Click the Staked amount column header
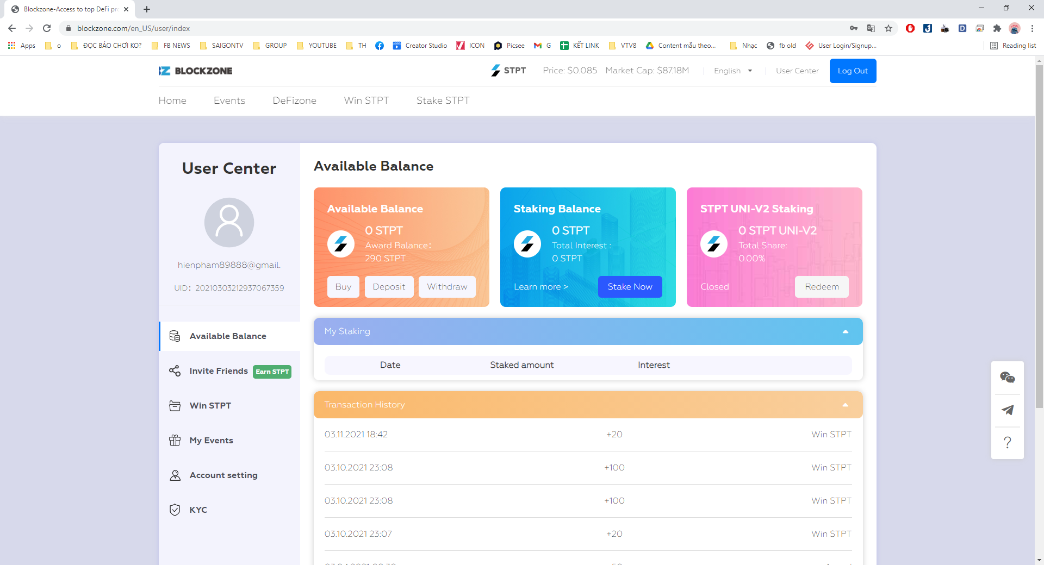Viewport: 1044px width, 565px height. pyautogui.click(x=522, y=365)
